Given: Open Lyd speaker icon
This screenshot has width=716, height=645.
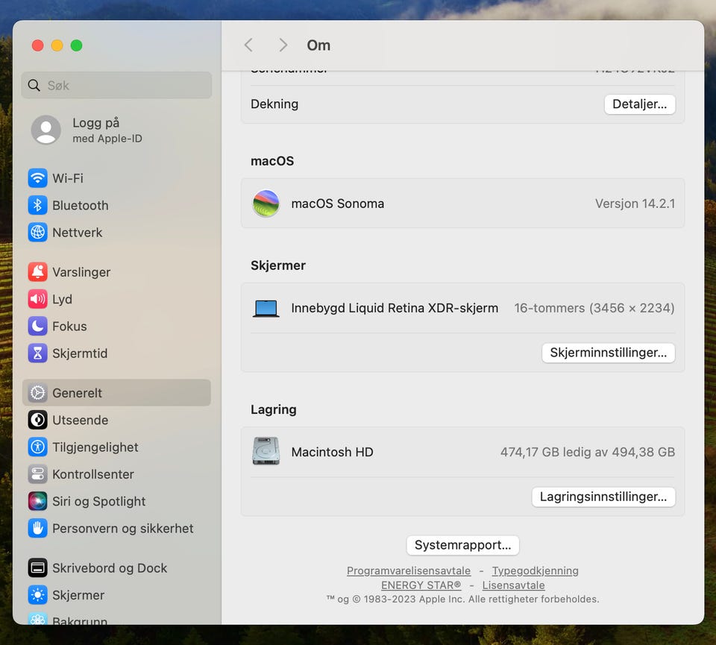Looking at the screenshot, I should pyautogui.click(x=37, y=299).
